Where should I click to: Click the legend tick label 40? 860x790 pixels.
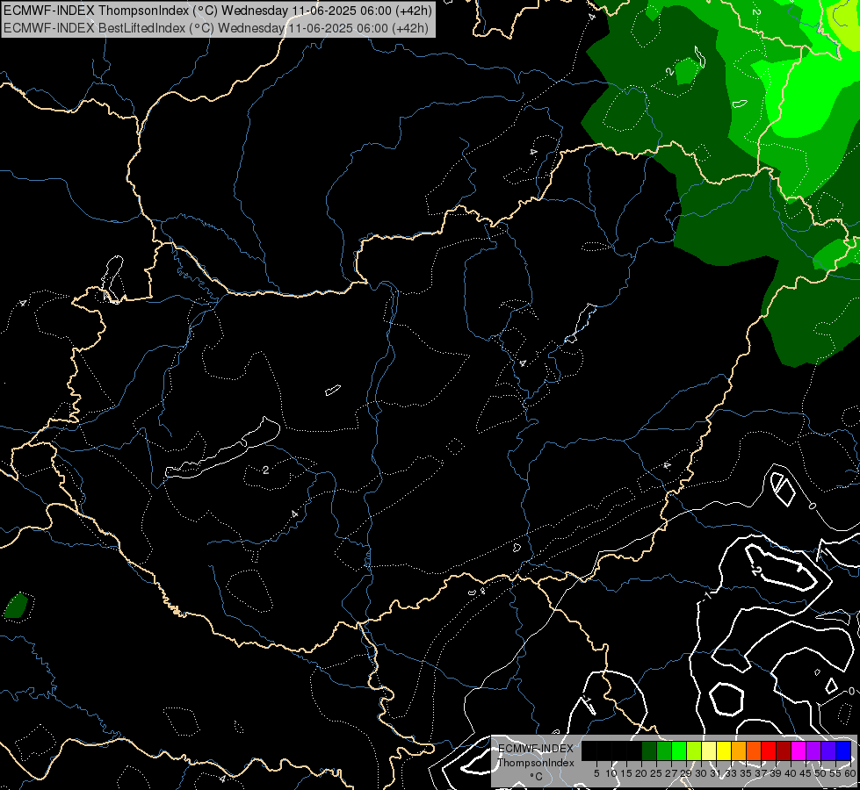pyautogui.click(x=791, y=773)
